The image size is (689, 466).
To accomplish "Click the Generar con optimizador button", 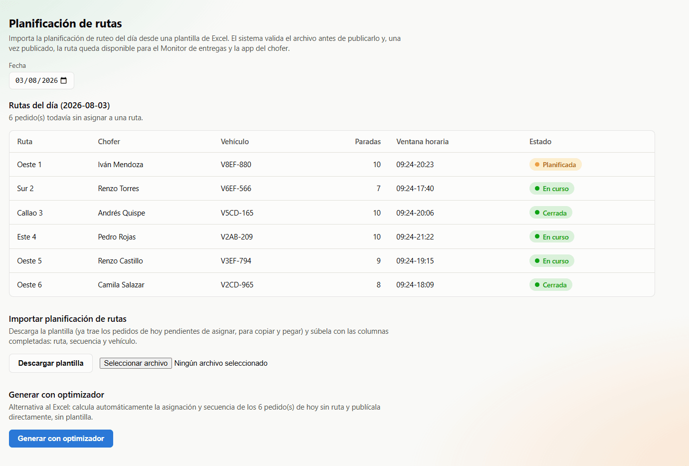I will point(61,439).
